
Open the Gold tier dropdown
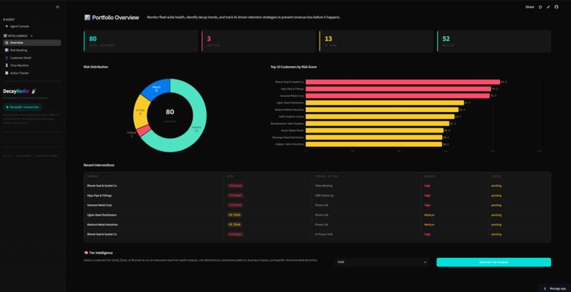click(382, 262)
